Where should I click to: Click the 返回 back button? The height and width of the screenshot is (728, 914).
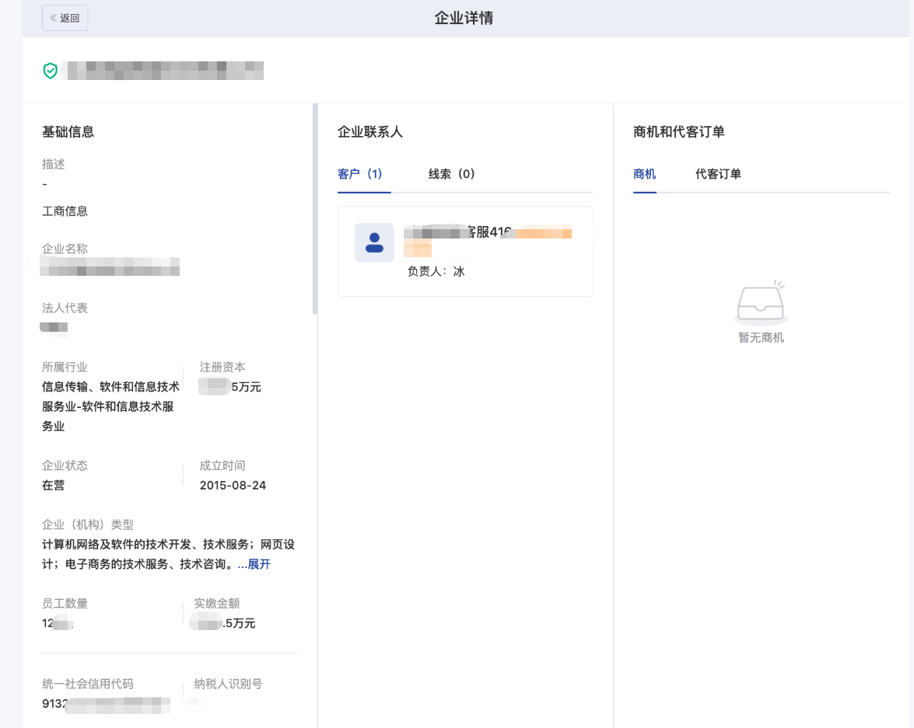click(x=65, y=18)
